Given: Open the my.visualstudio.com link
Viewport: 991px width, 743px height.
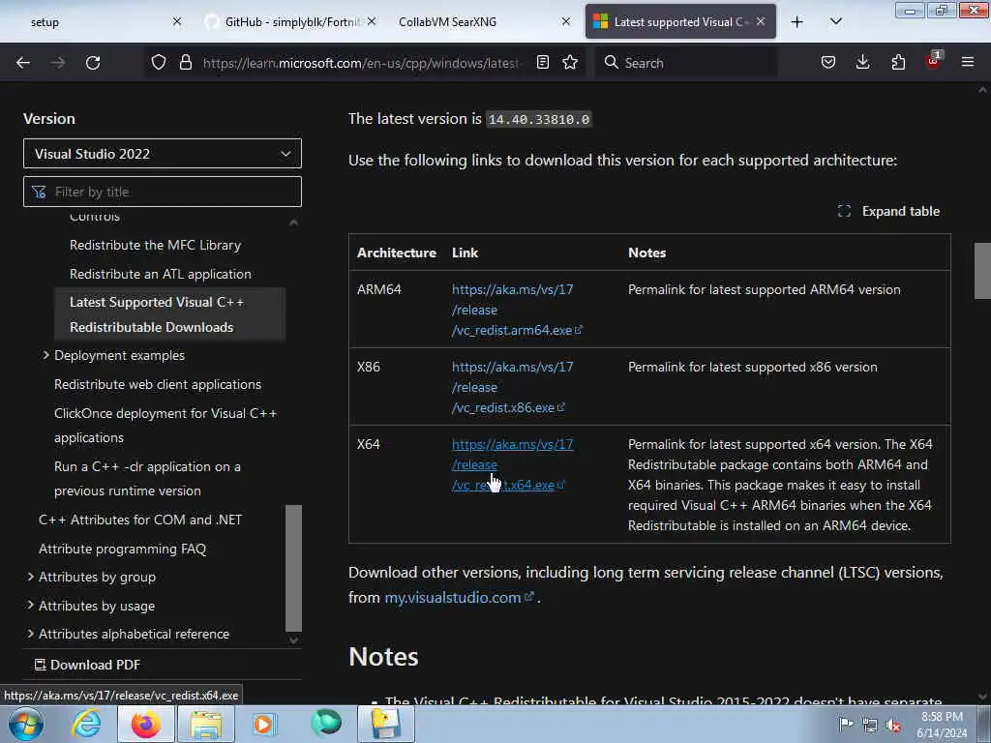Looking at the screenshot, I should [x=459, y=597].
